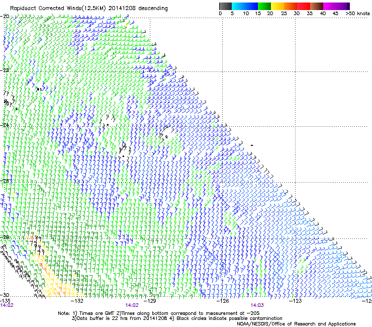
Task: Click the yellow 20-25 knots legend swatch
Action: 277,6
